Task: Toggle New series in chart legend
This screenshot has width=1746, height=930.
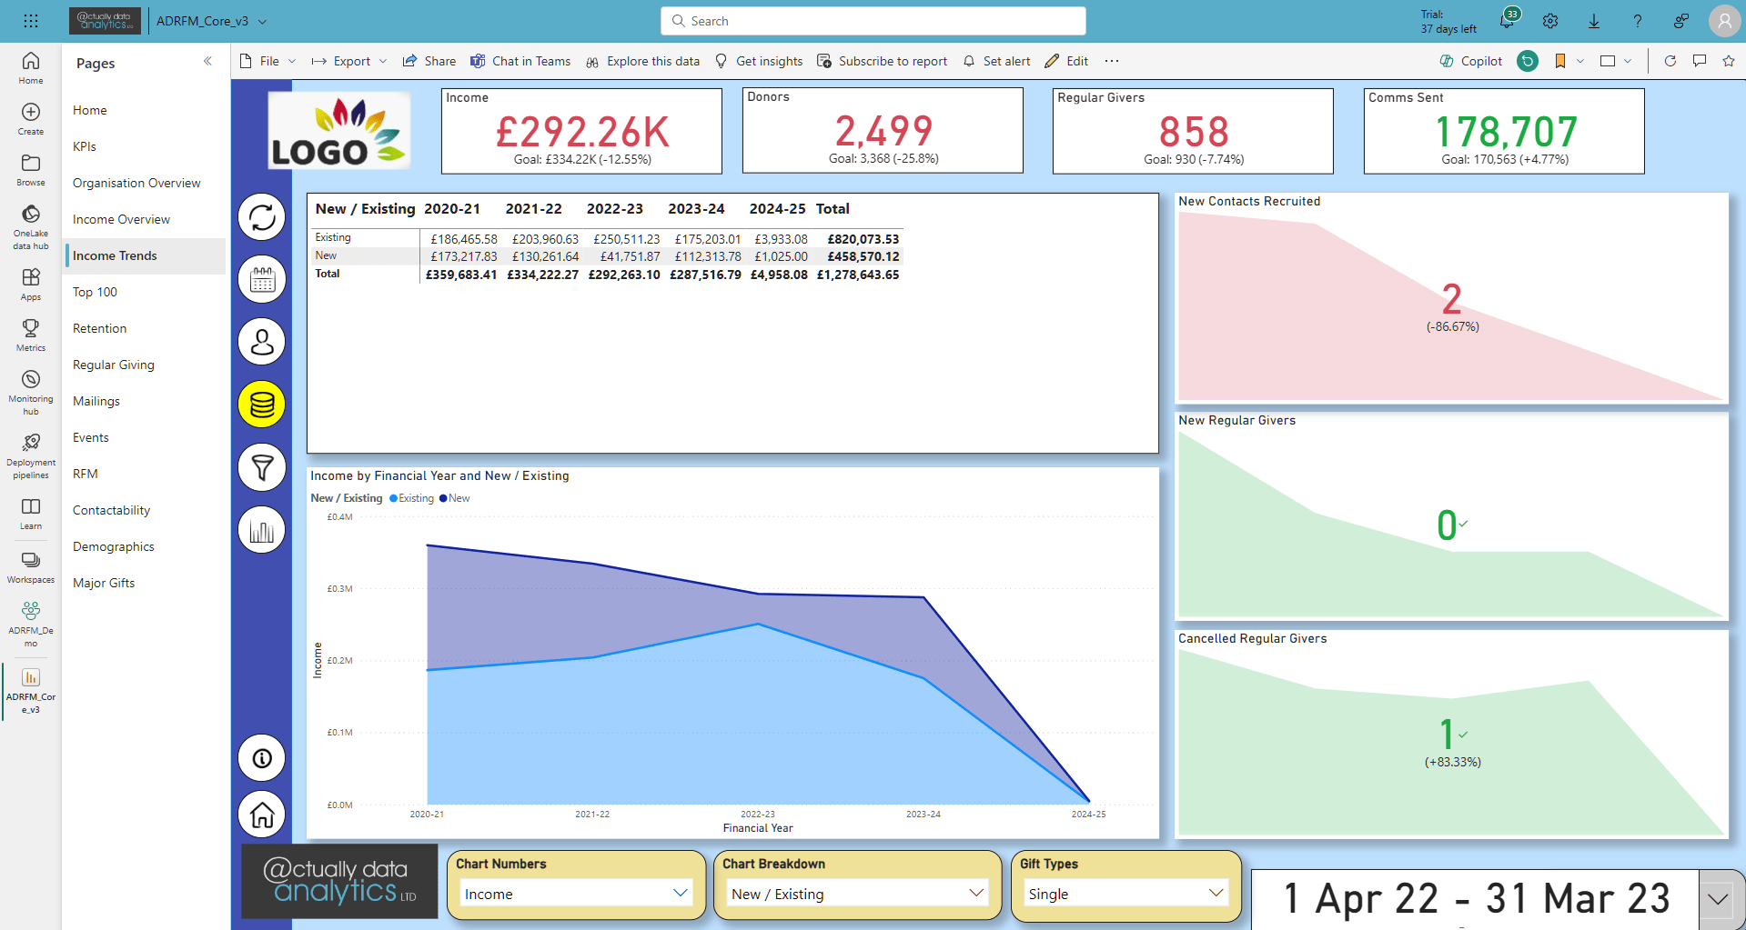Action: 459,498
